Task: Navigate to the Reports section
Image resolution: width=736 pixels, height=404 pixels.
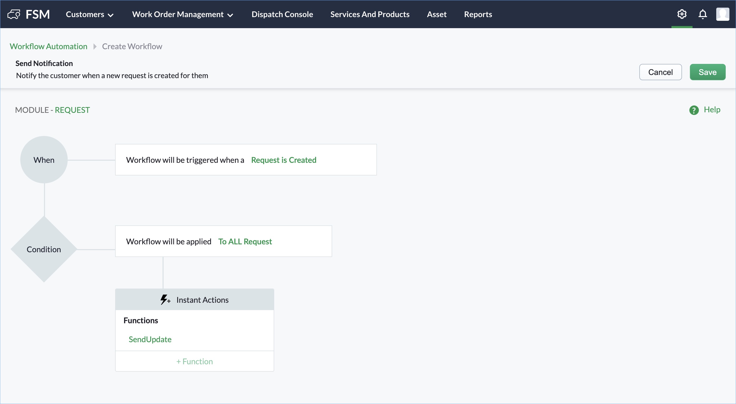Action: click(478, 14)
